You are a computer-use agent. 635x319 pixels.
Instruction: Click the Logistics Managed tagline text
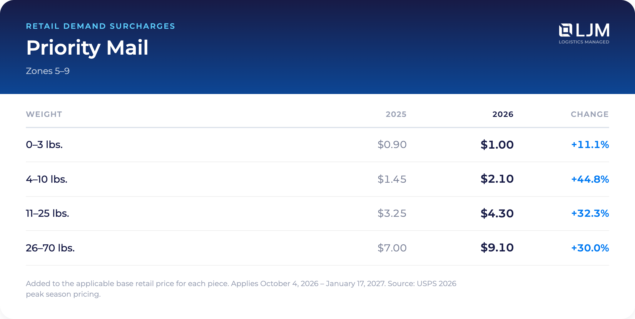(584, 42)
